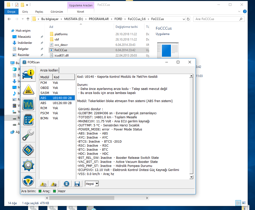Open the recent locations dropdown arrow

23,19
